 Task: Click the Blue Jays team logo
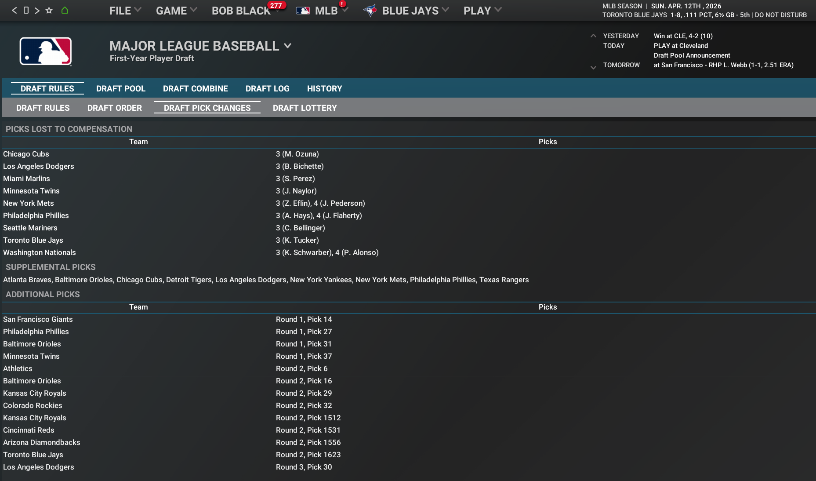tap(370, 11)
